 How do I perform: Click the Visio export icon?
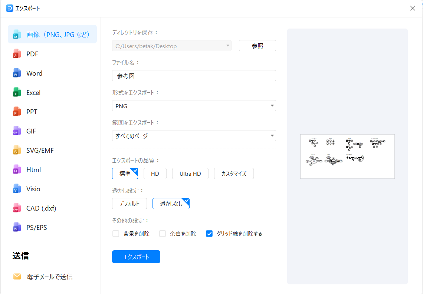(x=16, y=189)
